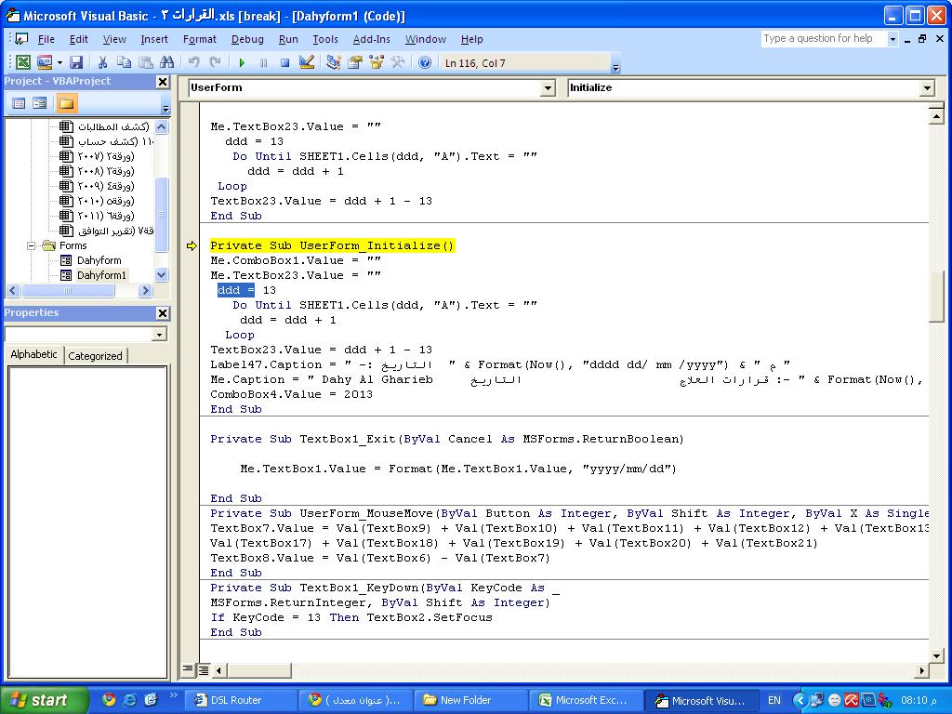Viewport: 952px width, 714px height.
Task: Close the Properties pane
Action: (x=163, y=313)
